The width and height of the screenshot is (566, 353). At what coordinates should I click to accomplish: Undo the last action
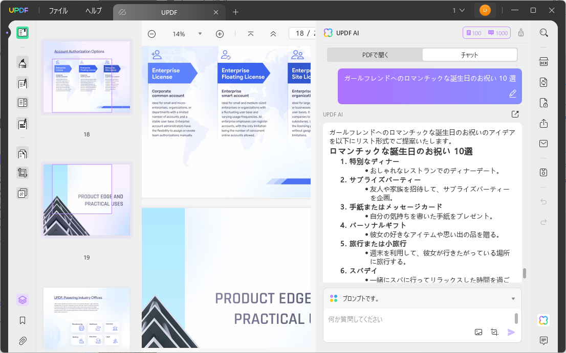(x=543, y=202)
